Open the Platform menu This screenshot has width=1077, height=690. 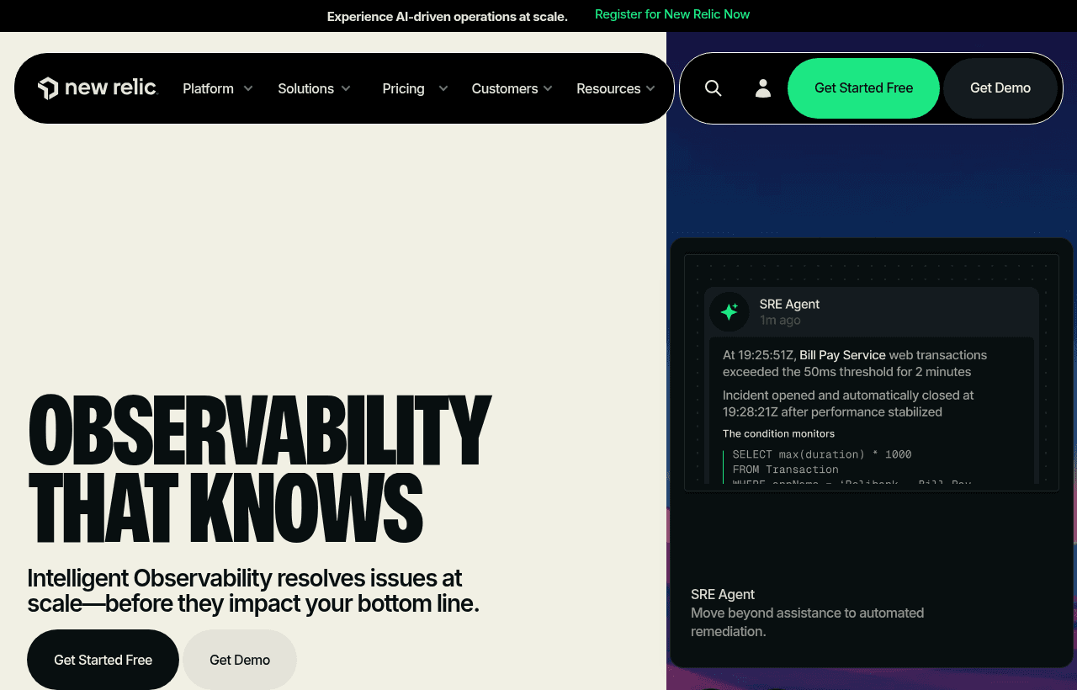pos(208,88)
